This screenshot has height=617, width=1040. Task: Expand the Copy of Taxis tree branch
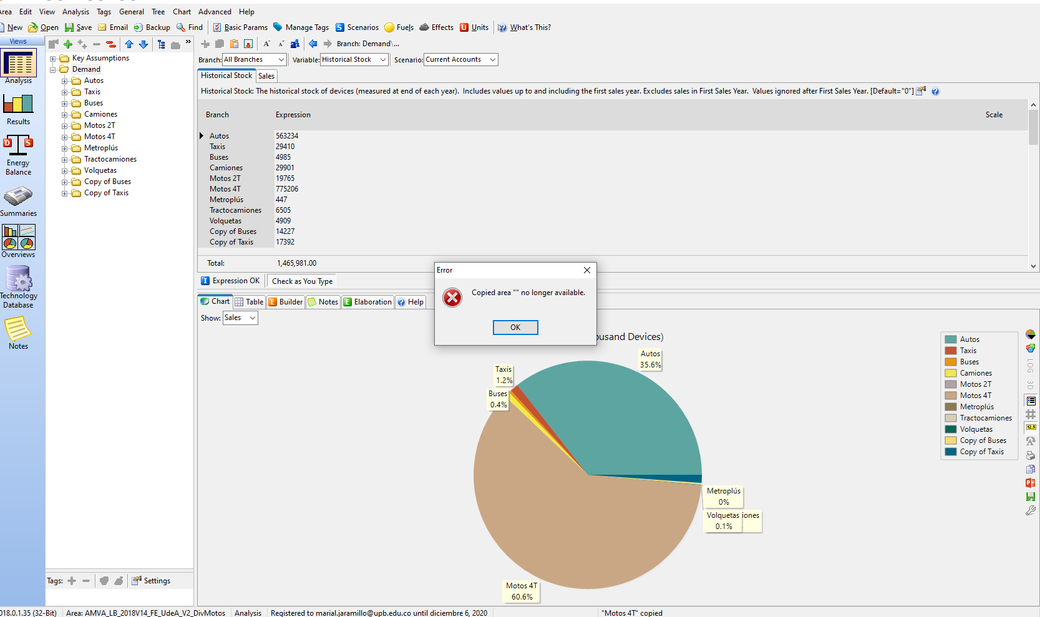pyautogui.click(x=64, y=193)
